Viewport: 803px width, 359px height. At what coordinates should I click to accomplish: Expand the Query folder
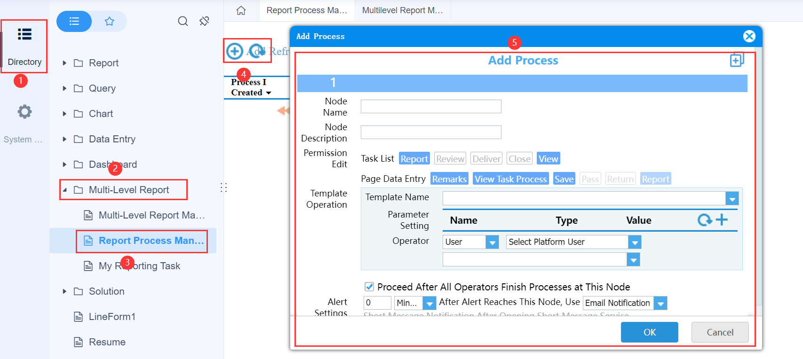64,88
